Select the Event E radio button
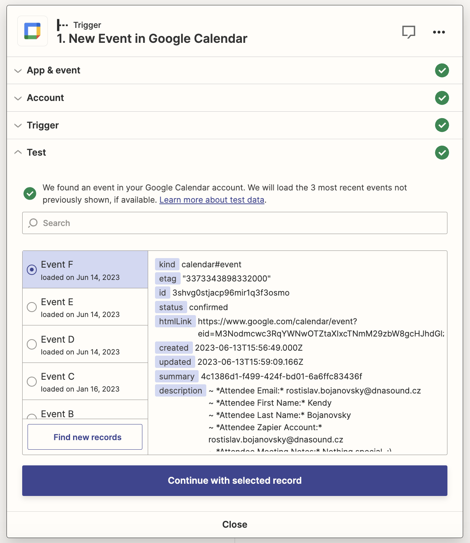Image resolution: width=470 pixels, height=543 pixels. point(32,307)
